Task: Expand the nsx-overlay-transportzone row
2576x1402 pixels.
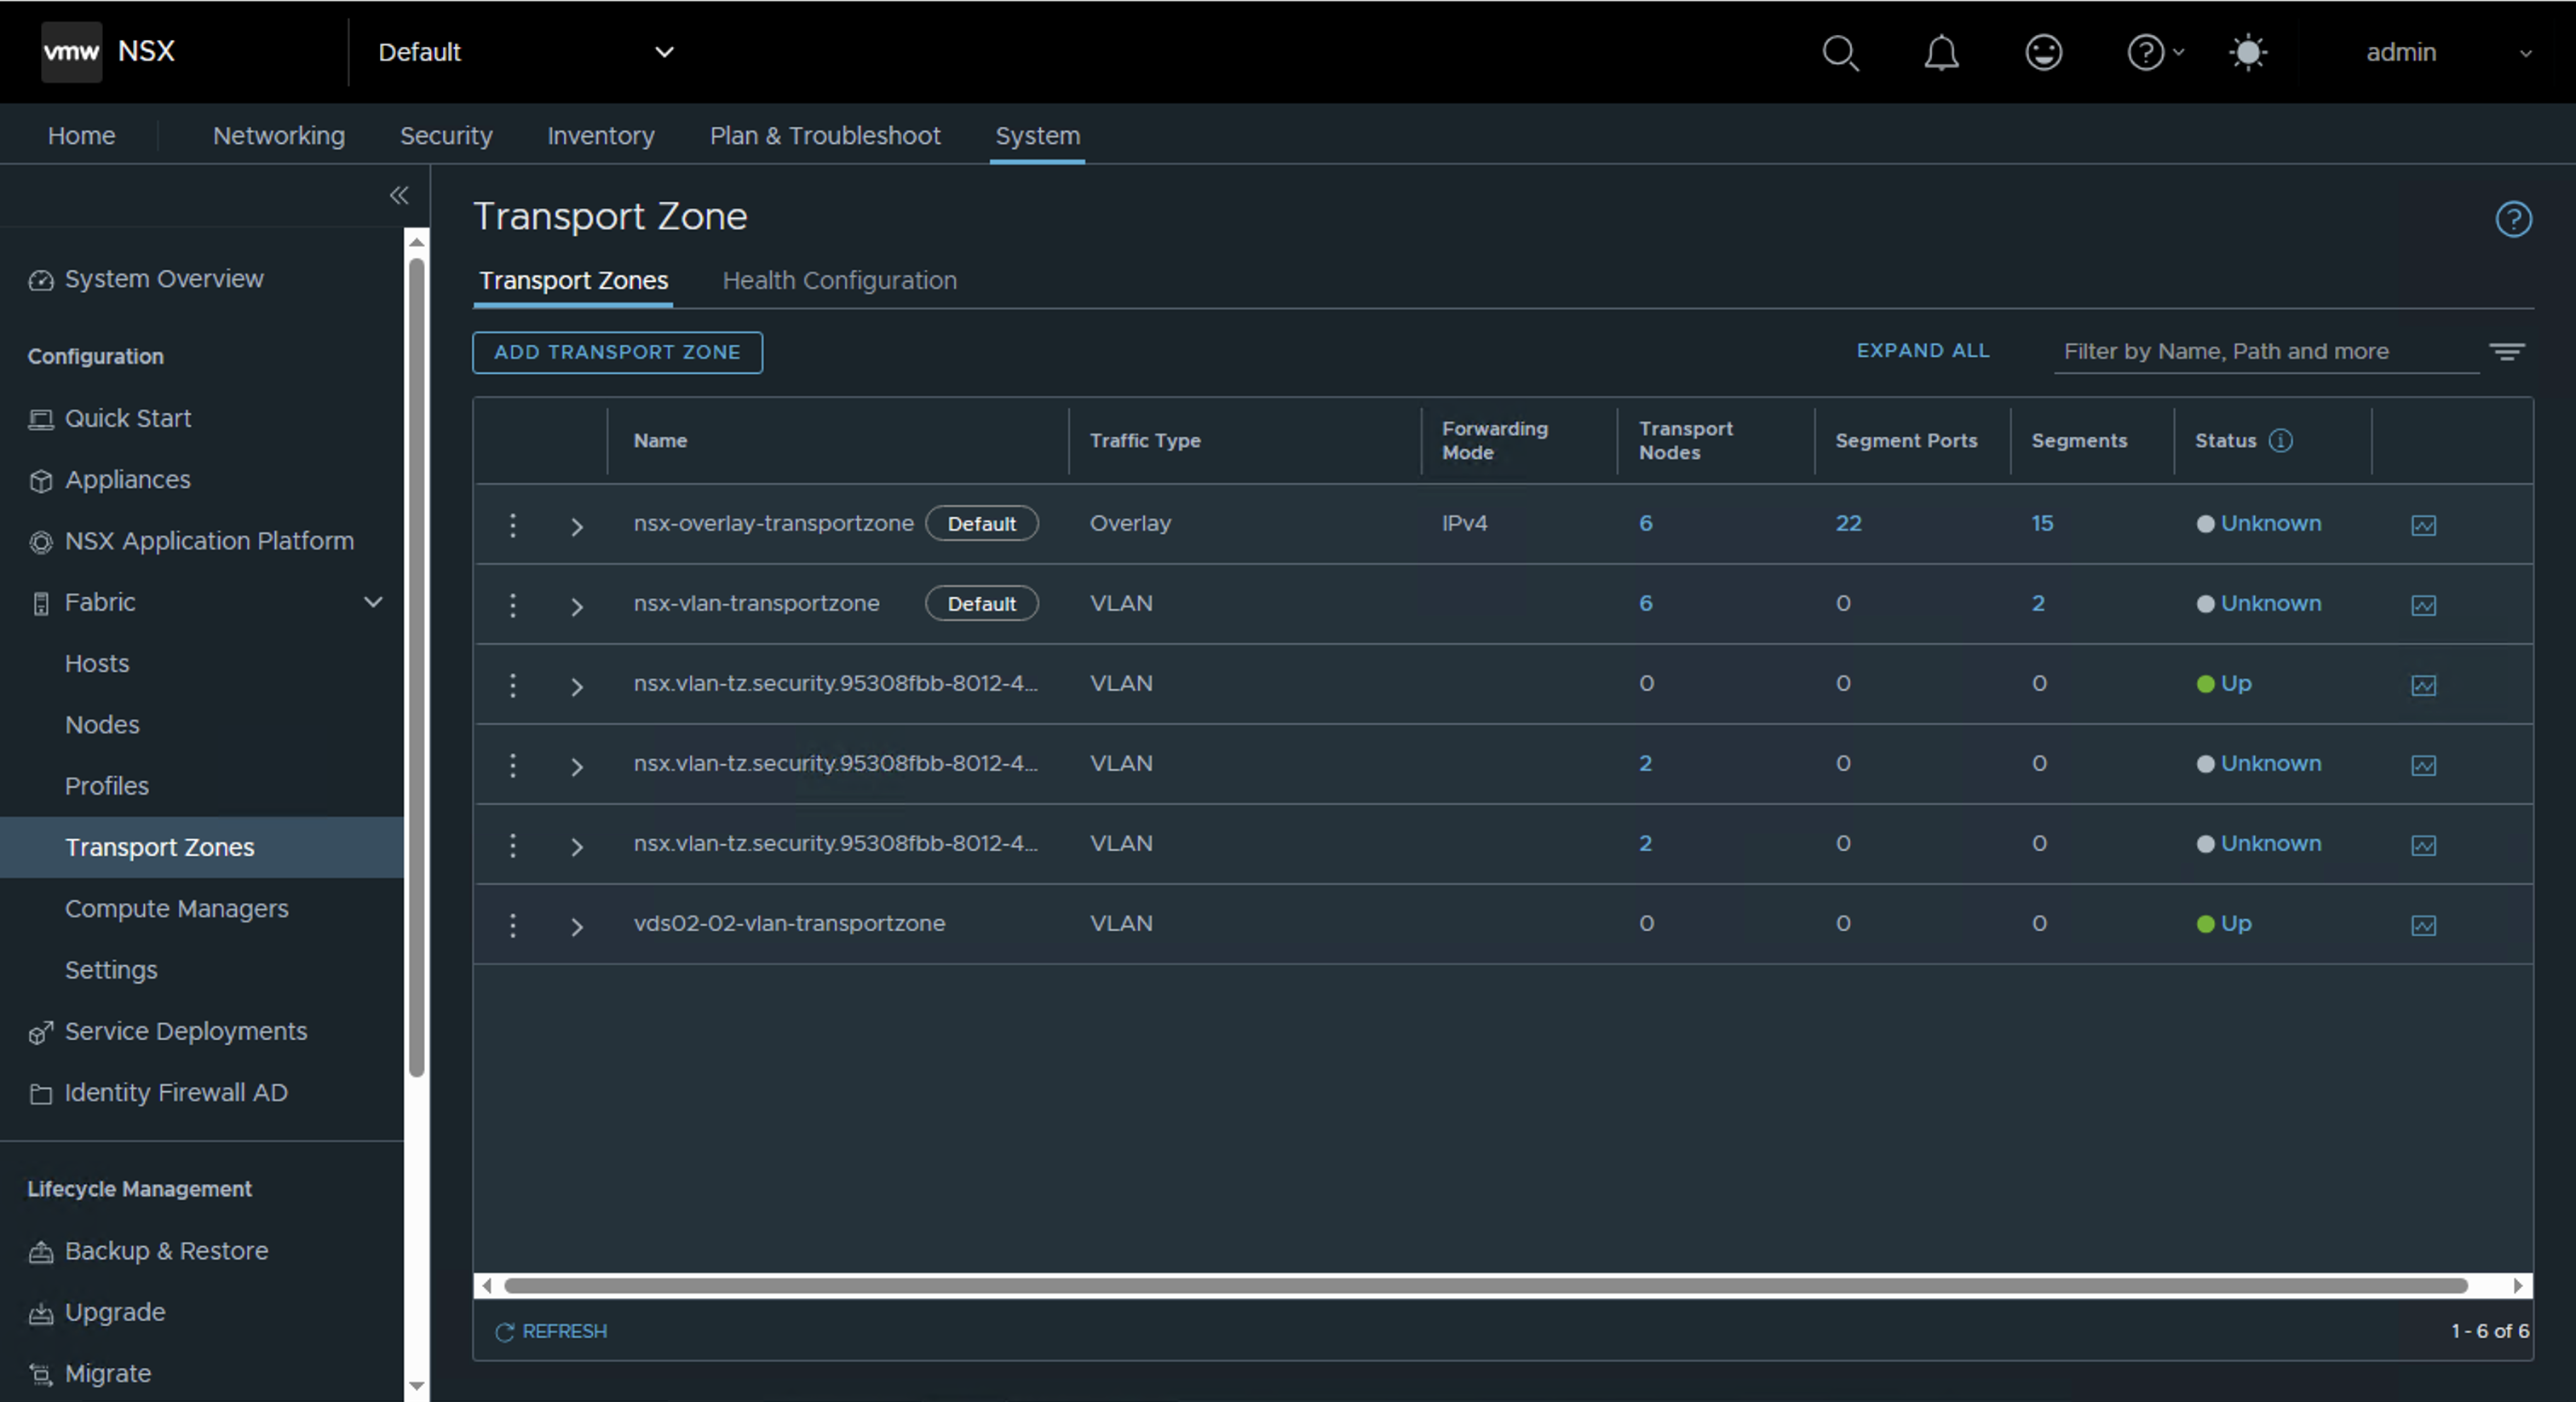Action: [577, 526]
